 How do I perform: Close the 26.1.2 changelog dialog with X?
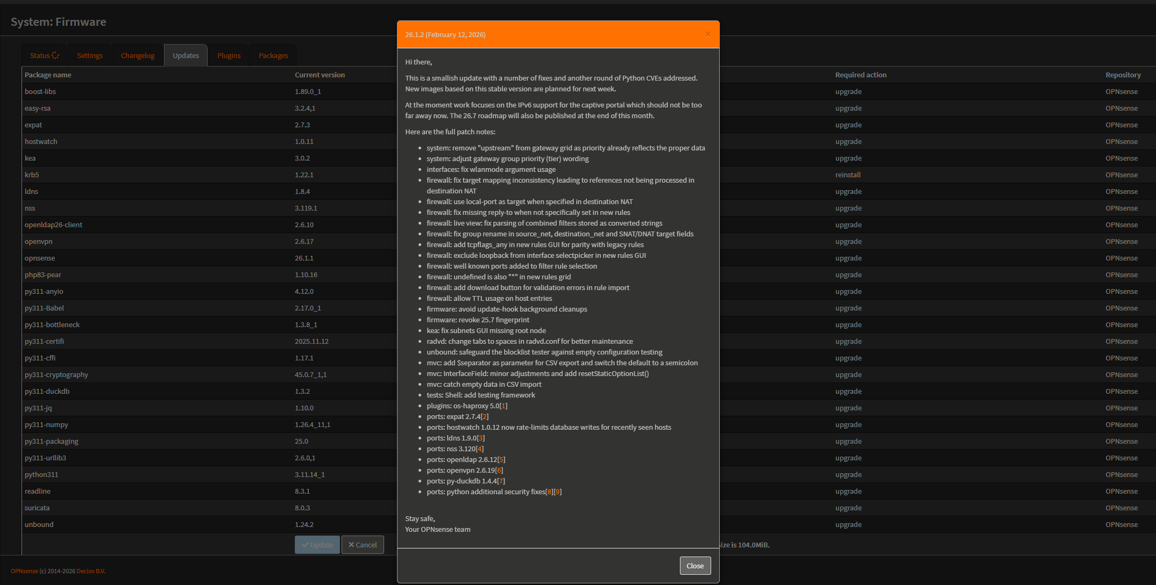[x=708, y=34]
